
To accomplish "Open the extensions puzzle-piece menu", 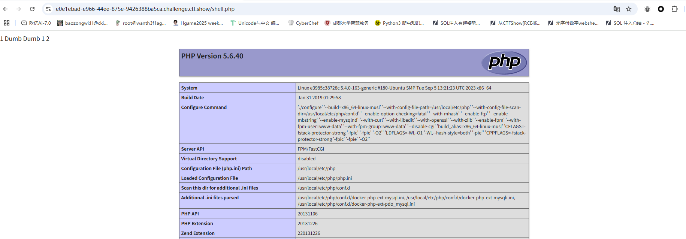I will (x=674, y=9).
